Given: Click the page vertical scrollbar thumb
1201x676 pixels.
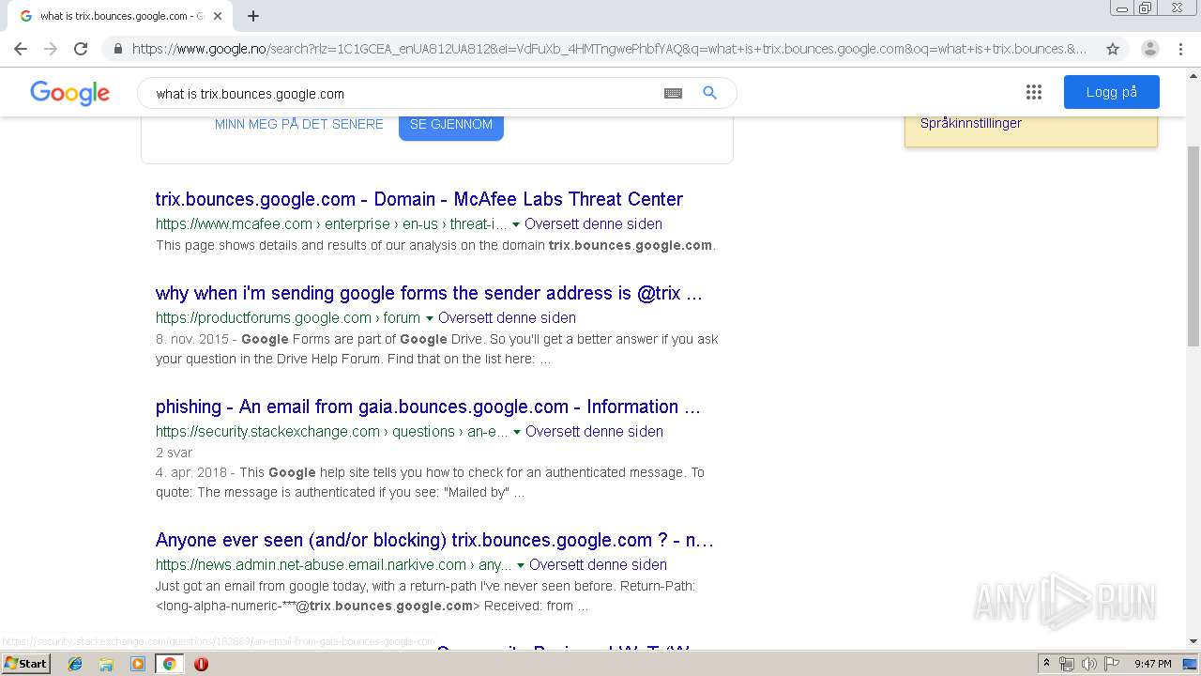Looking at the screenshot, I should point(1193,246).
